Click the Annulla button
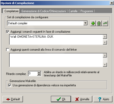The image size is (114, 104). [82, 99]
